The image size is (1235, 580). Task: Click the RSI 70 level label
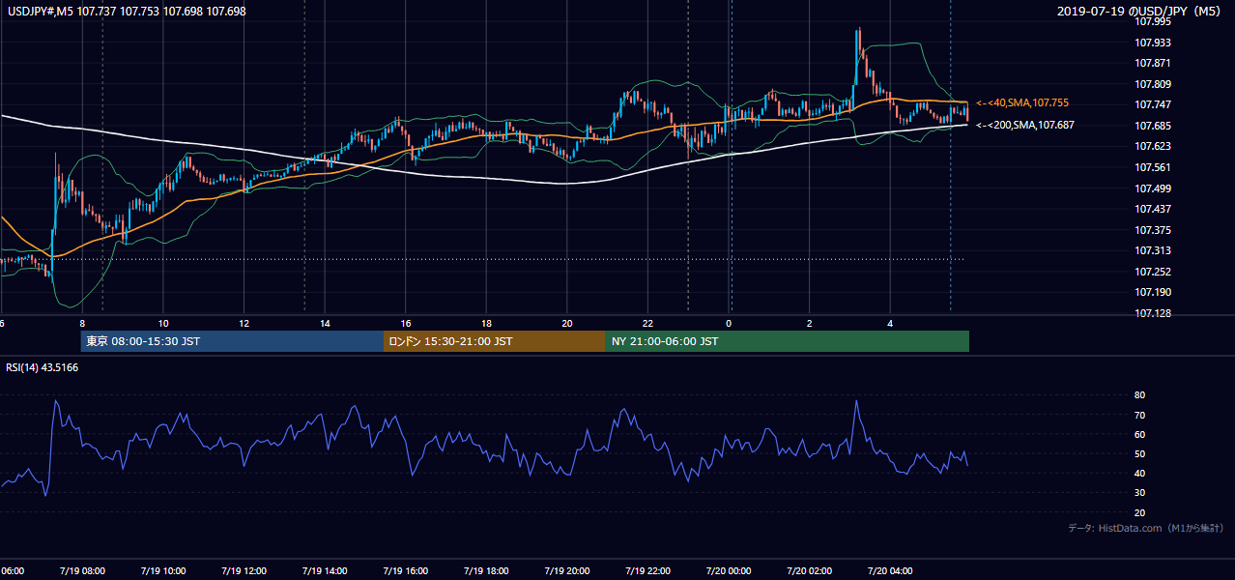pos(1140,415)
